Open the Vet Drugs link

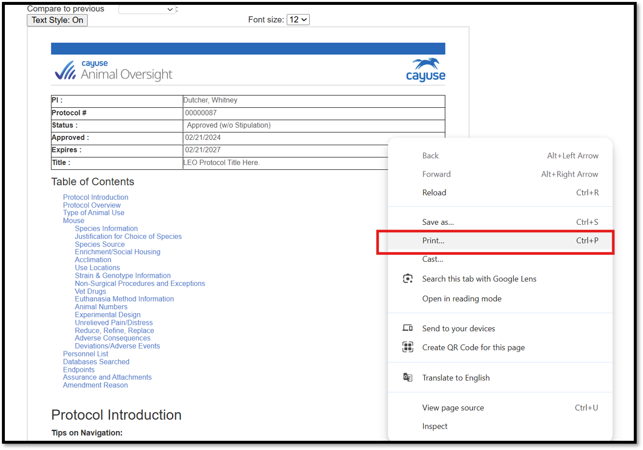90,291
